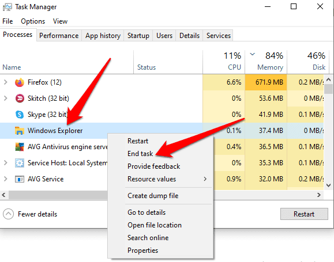Click Windows Explorer memory value 37.4 MB

coord(271,131)
